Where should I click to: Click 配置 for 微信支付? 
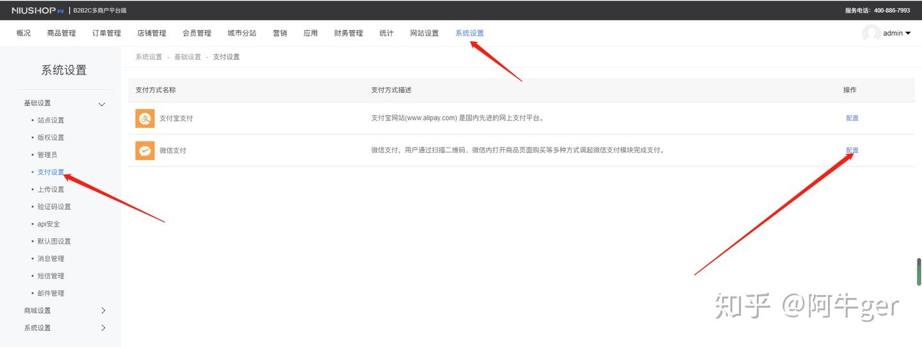click(x=852, y=150)
